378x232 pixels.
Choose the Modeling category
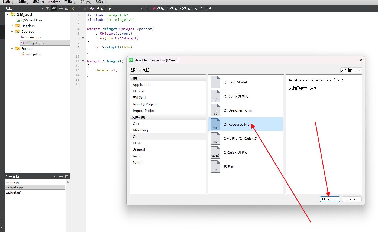[168, 130]
